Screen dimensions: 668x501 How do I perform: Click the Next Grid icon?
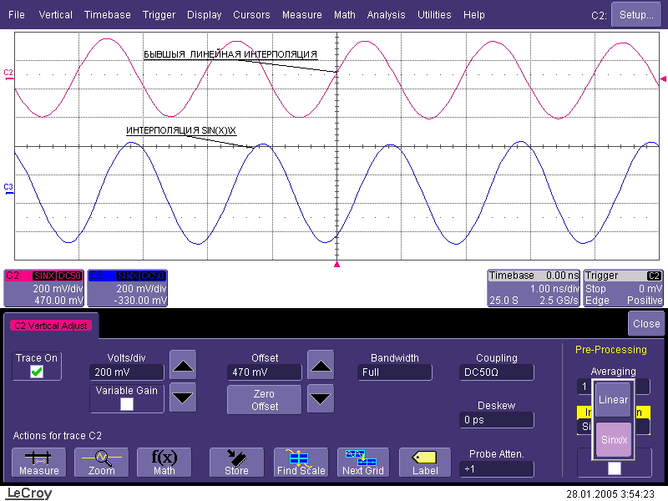click(x=363, y=462)
